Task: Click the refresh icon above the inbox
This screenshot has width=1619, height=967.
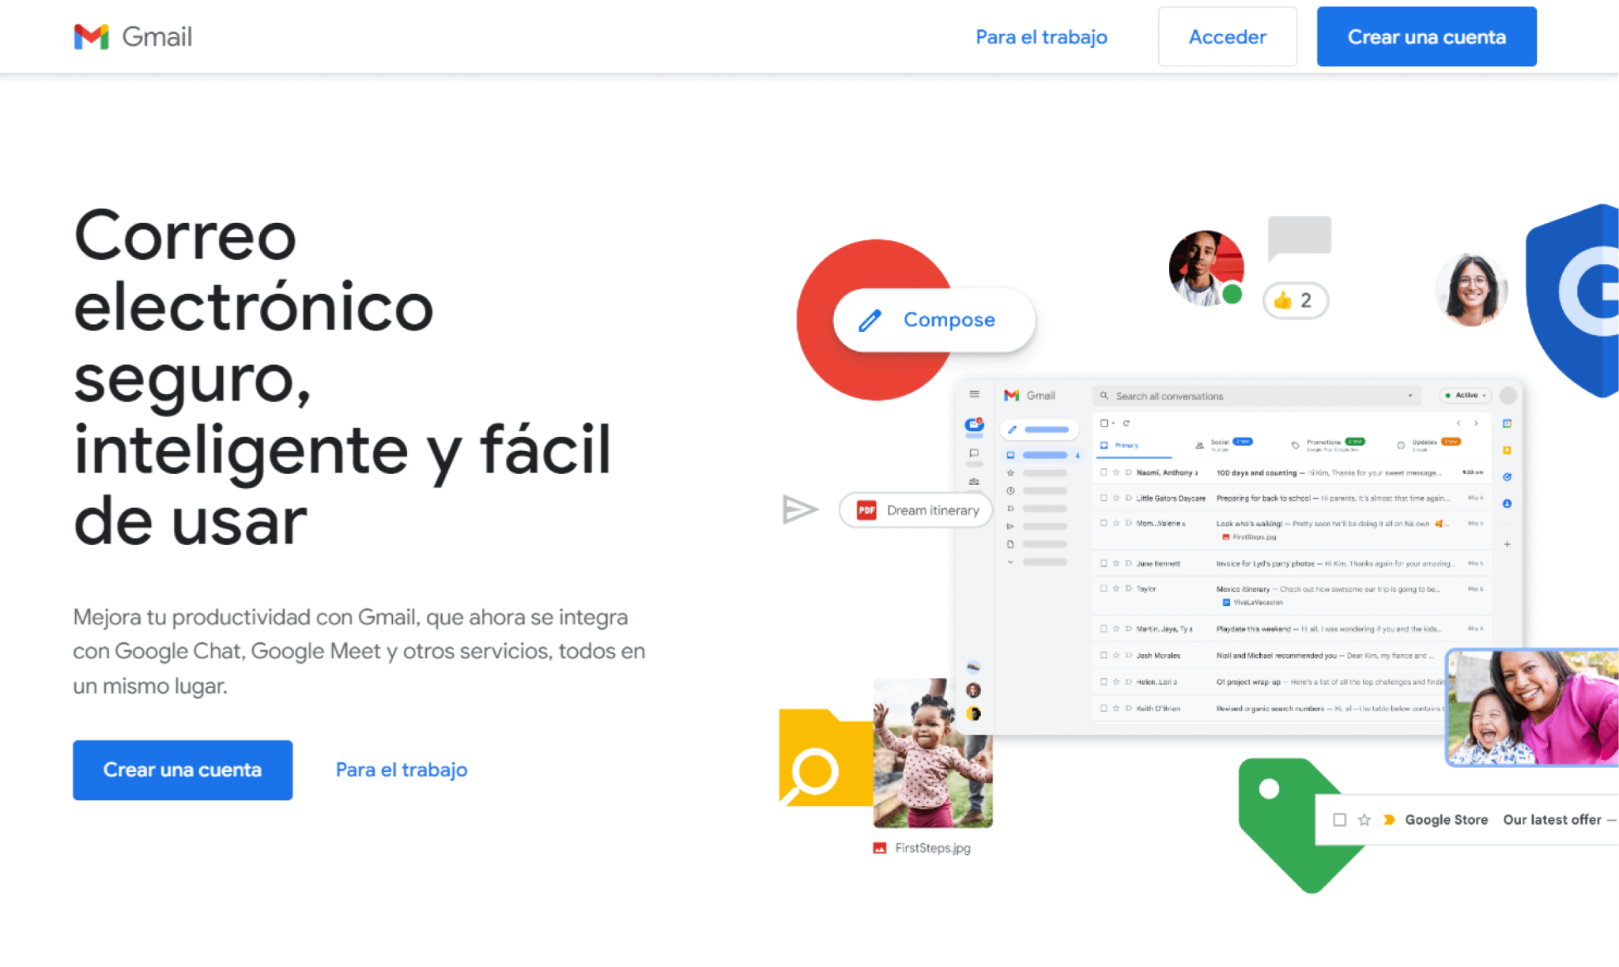Action: pos(1127,423)
